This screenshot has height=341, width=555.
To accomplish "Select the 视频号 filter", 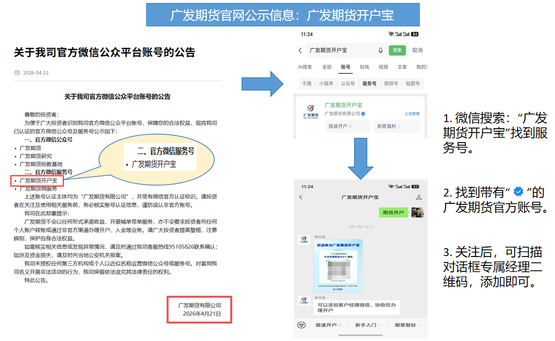I will (x=391, y=84).
